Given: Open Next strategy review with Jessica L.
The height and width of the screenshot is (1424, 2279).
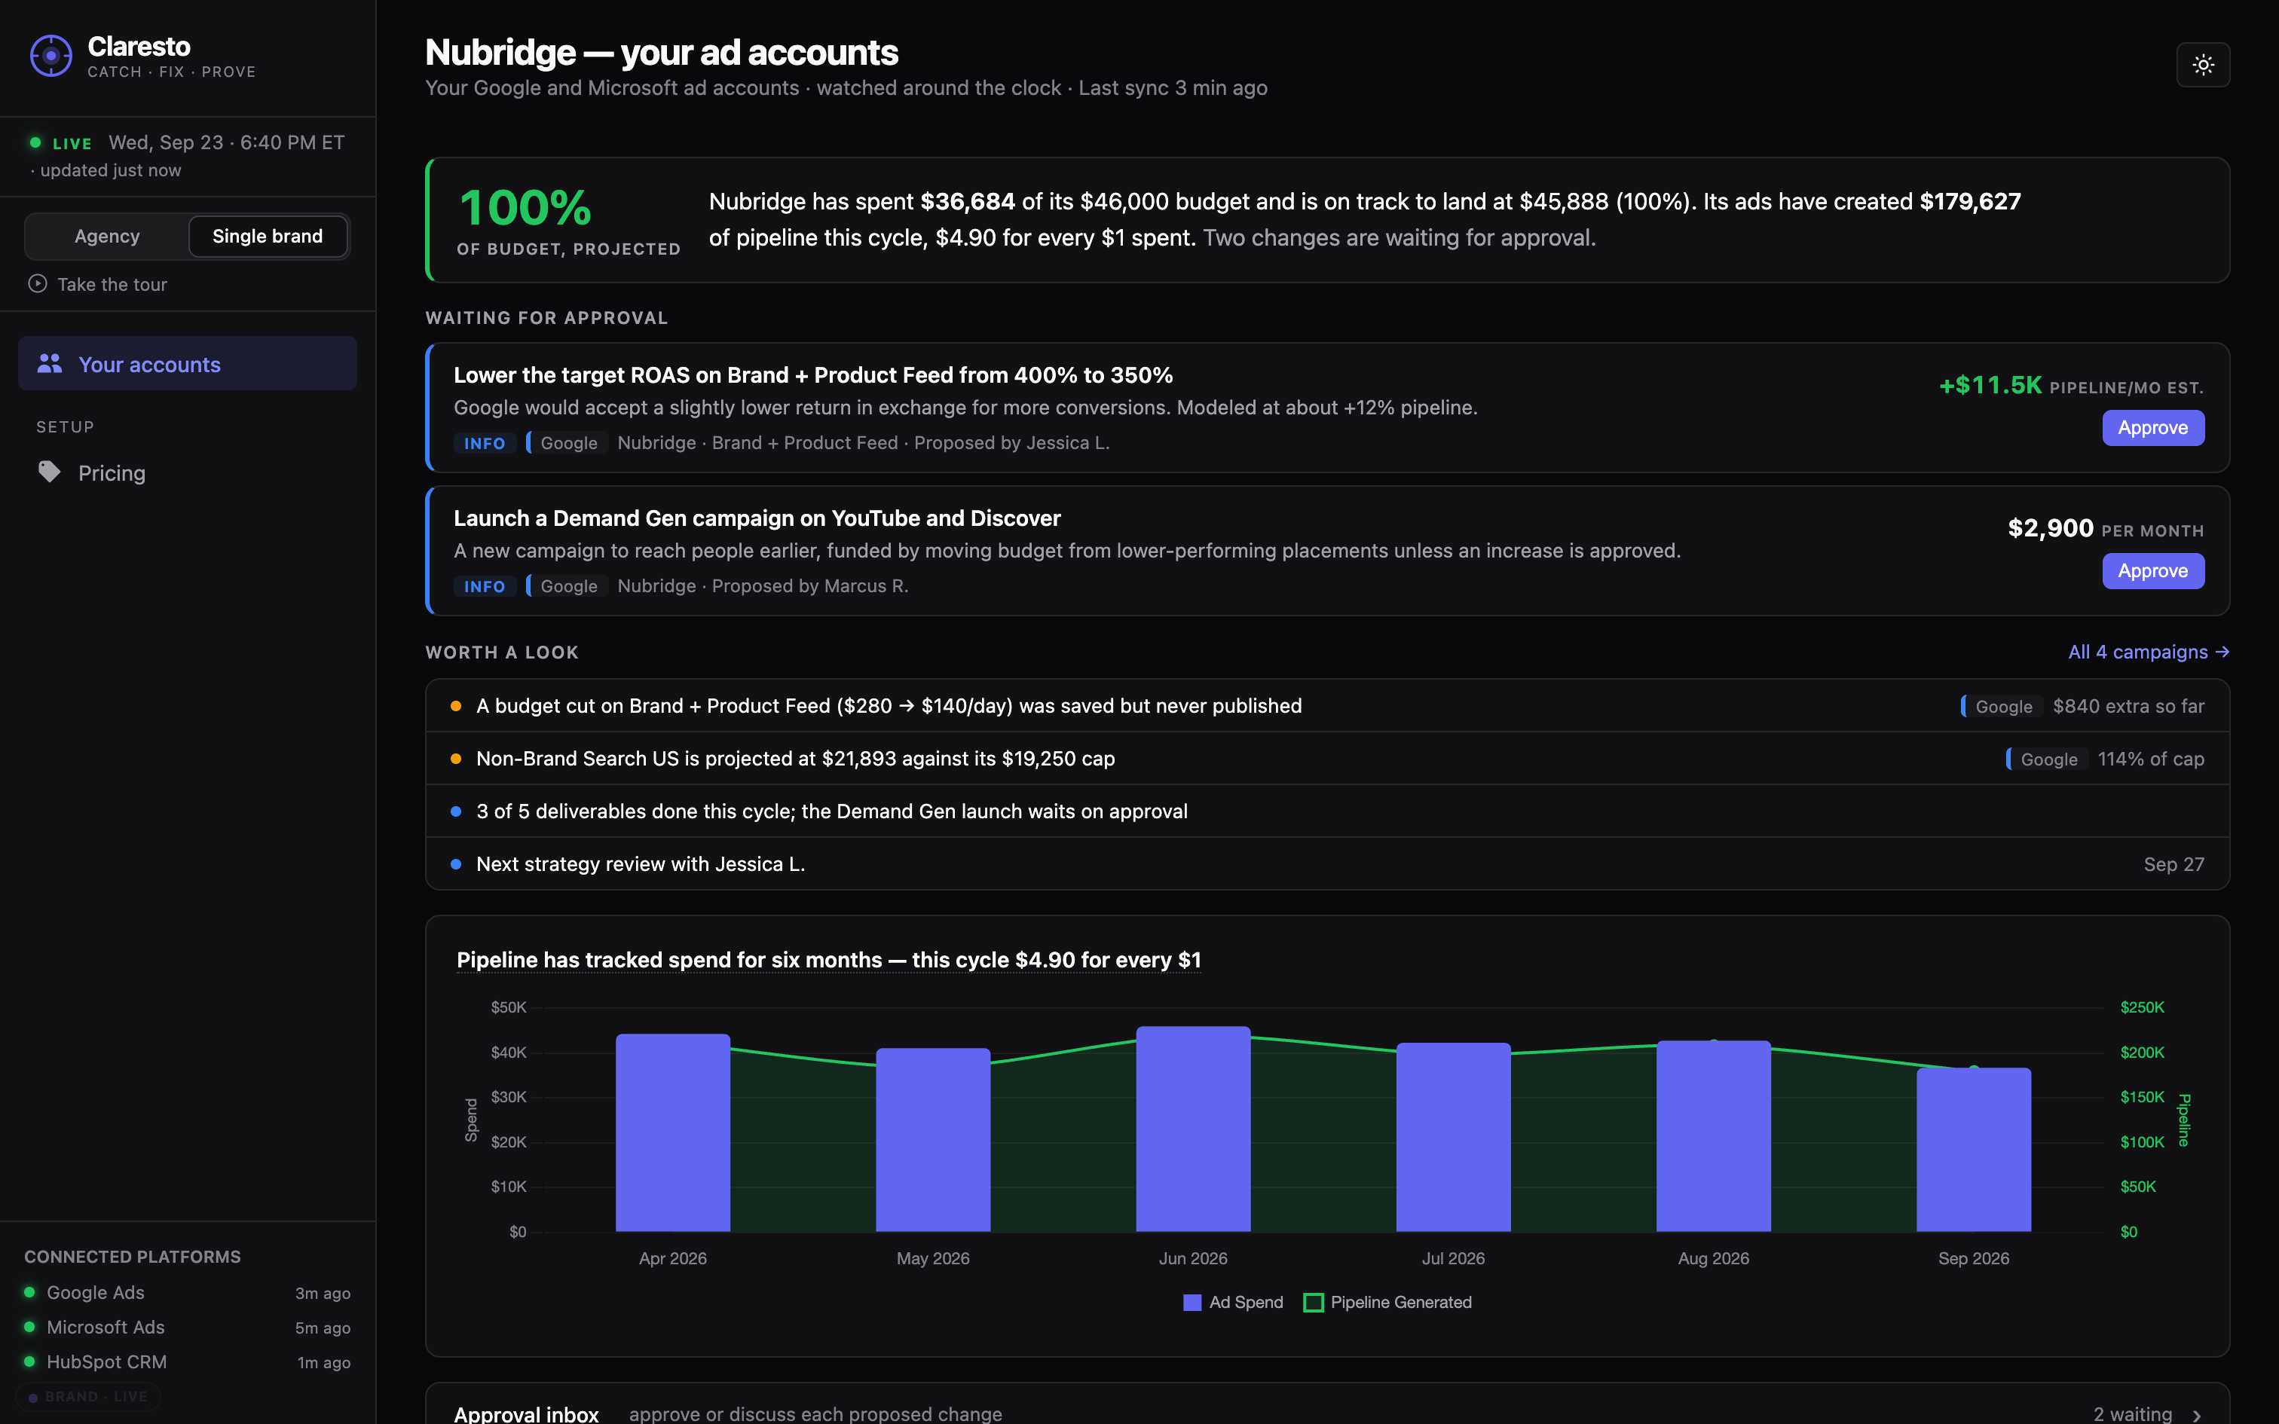Looking at the screenshot, I should 1327,863.
